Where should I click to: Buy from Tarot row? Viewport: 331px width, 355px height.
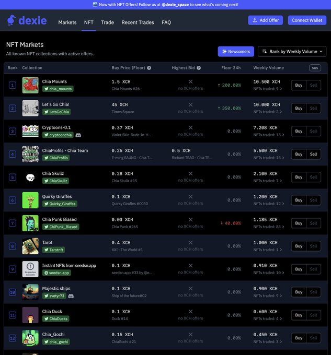pos(299,246)
